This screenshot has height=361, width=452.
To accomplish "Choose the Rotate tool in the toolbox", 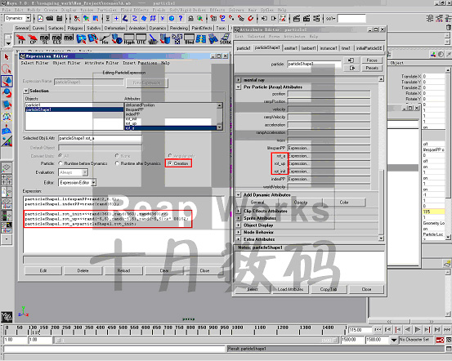I will [7, 93].
